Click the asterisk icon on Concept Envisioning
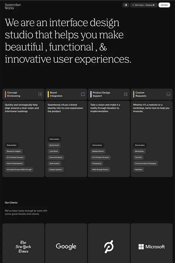Image resolution: width=175 pixels, height=263 pixels. [x=40, y=94]
